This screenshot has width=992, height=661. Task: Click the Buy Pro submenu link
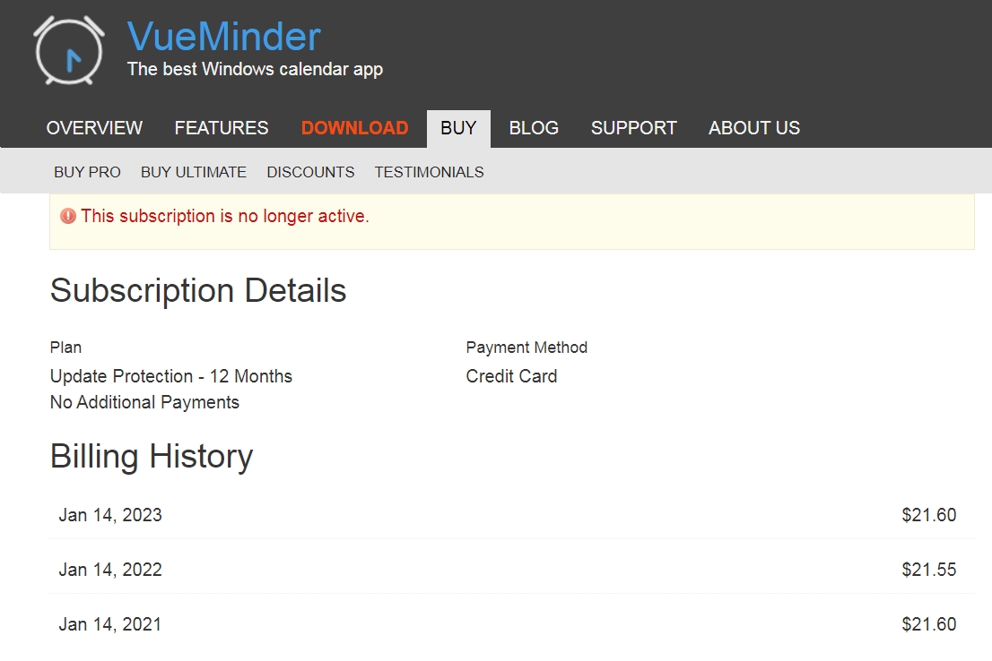pyautogui.click(x=87, y=172)
